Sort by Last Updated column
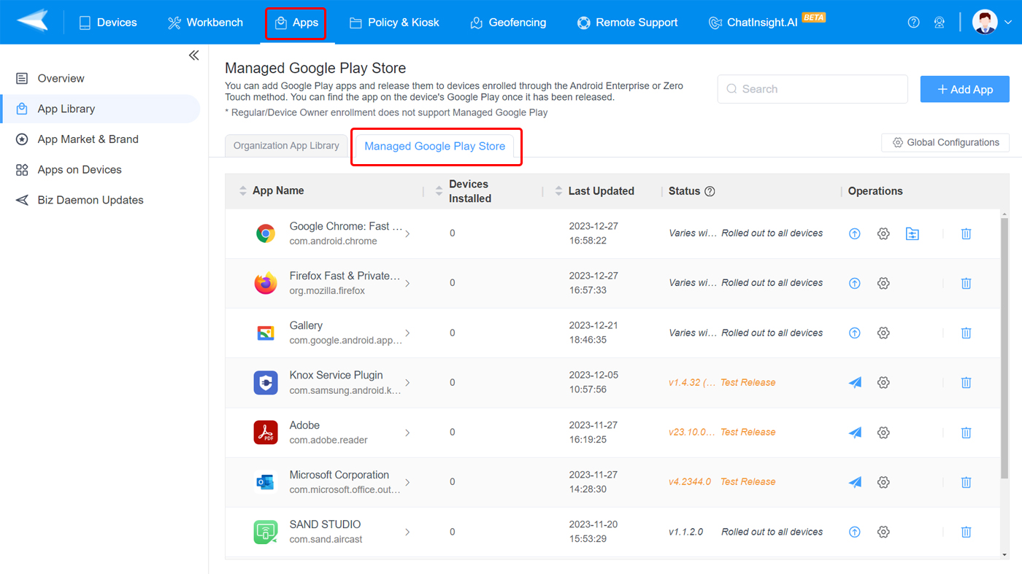The height and width of the screenshot is (574, 1022). pyautogui.click(x=558, y=191)
